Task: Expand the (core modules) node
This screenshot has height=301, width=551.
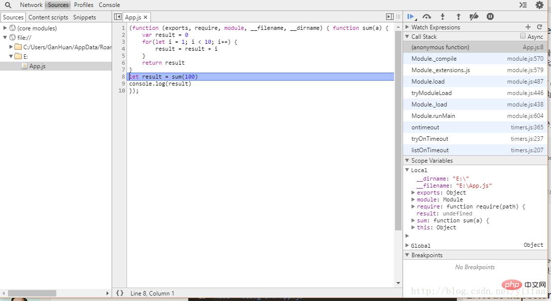Action: (x=5, y=28)
